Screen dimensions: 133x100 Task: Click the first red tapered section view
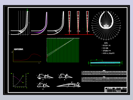[x=69, y=23]
